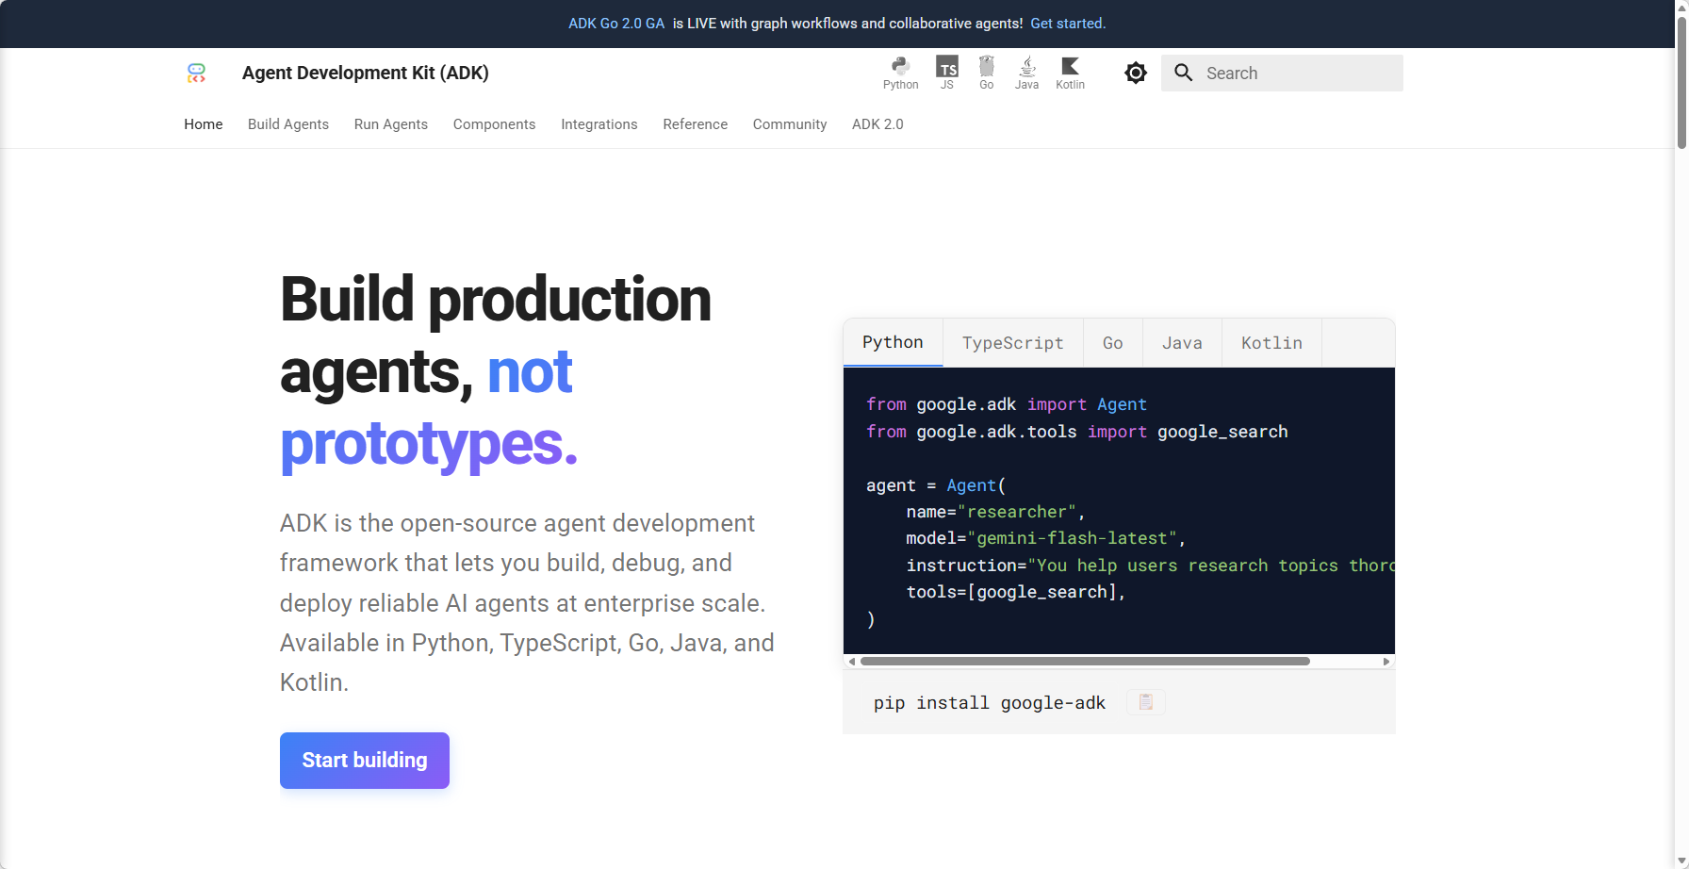Select the Kotlin code tab

click(1271, 343)
